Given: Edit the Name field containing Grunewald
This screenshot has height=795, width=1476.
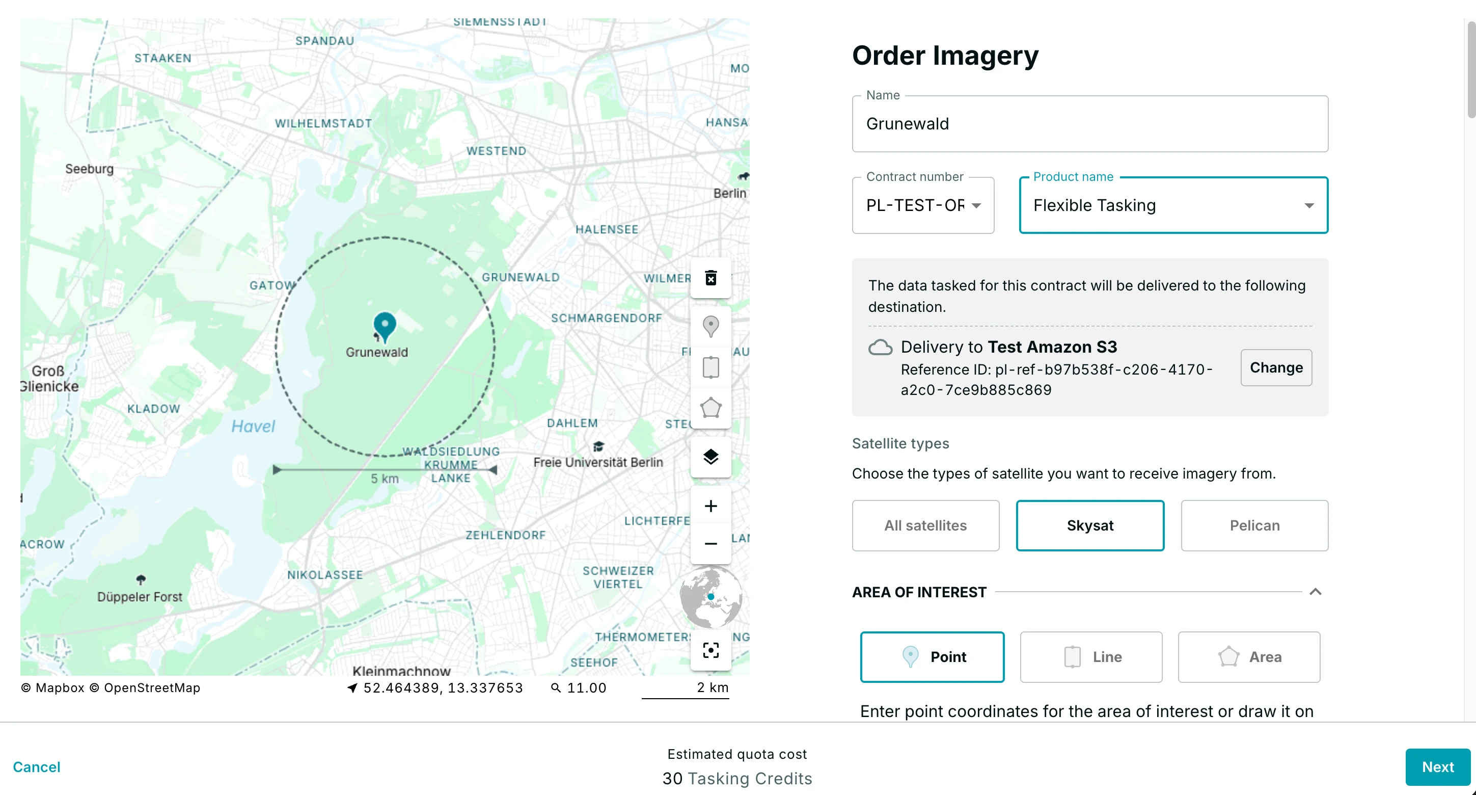Looking at the screenshot, I should (1090, 124).
